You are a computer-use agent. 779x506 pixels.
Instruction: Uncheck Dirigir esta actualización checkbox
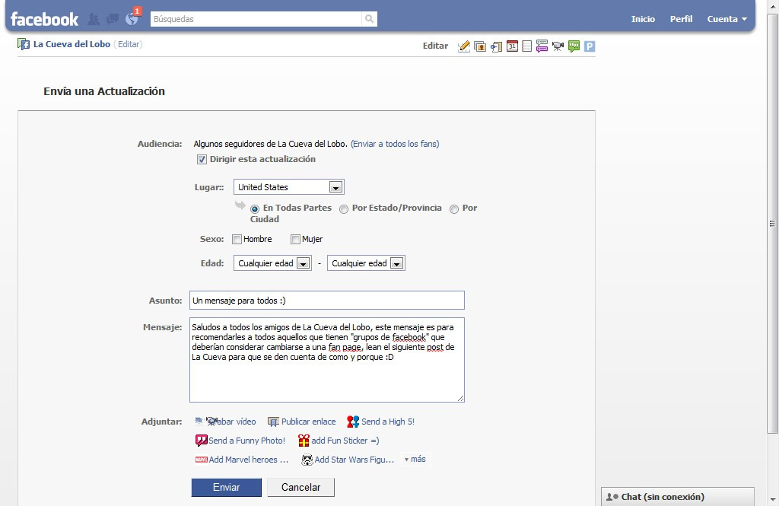point(202,160)
